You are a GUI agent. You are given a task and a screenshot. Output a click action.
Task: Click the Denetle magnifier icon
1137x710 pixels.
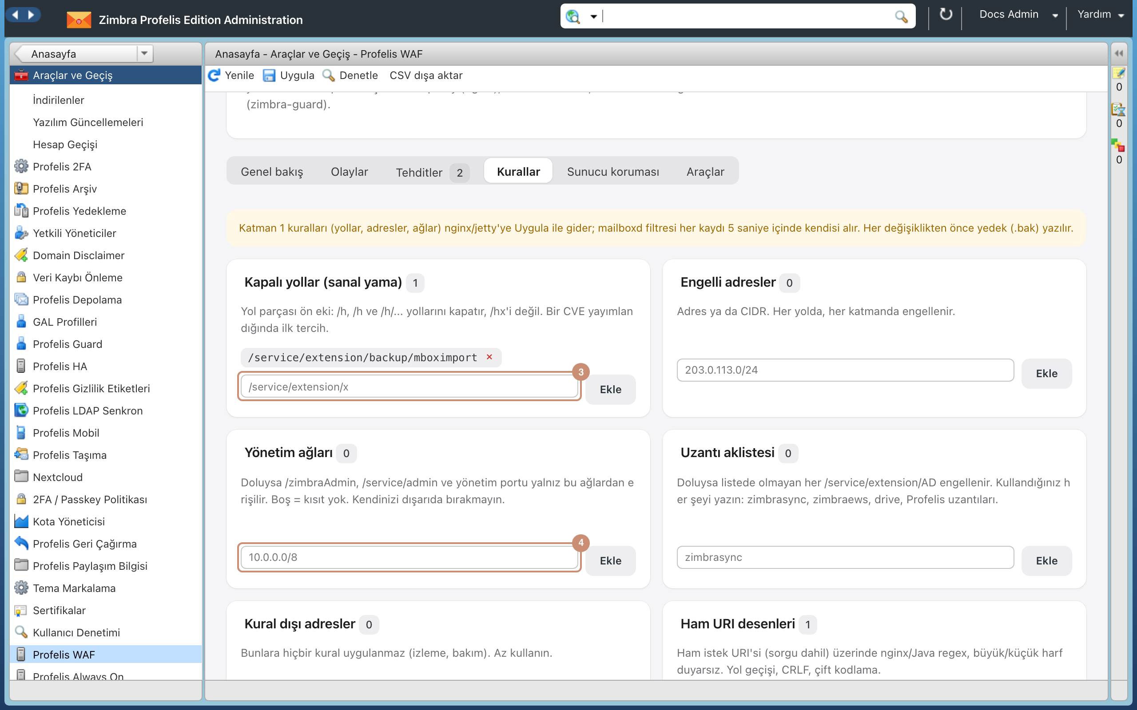pyautogui.click(x=328, y=75)
